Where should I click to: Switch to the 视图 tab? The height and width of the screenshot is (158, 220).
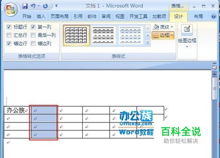tap(120, 16)
